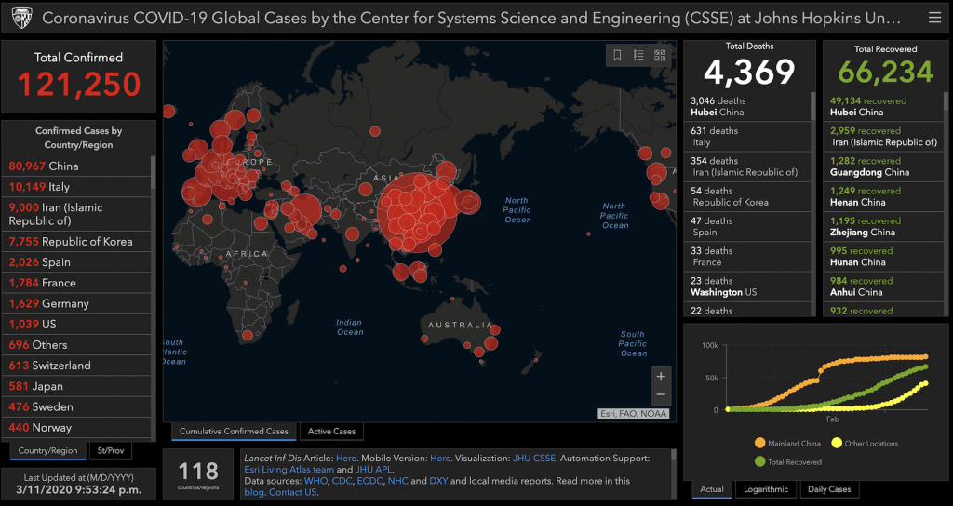Select 3,046 deaths Hubei China entry

click(747, 106)
